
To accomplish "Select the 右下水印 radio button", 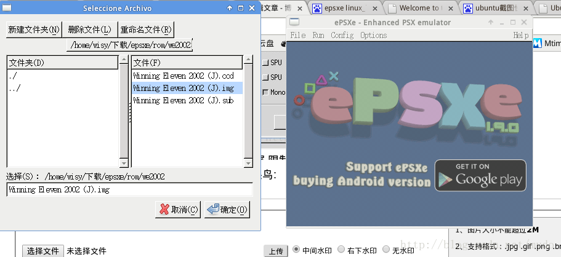I will point(341,249).
